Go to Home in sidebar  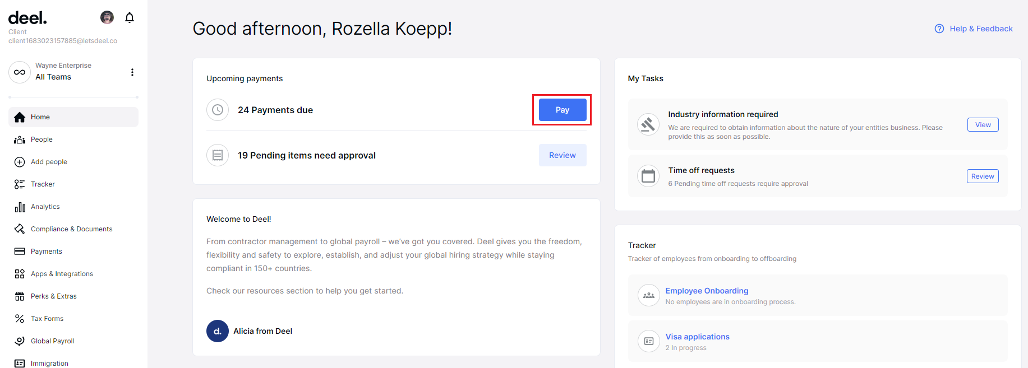pos(73,117)
